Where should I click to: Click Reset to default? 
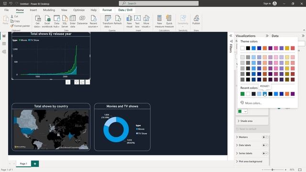click(246, 129)
